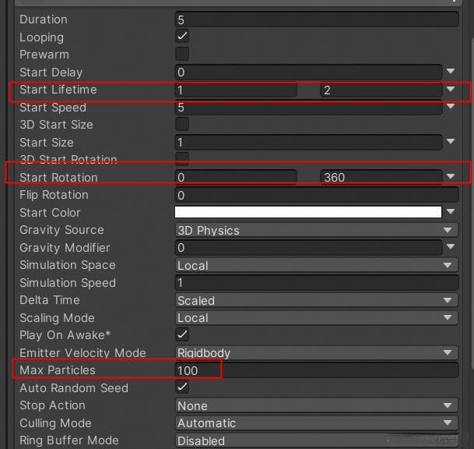
Task: Open the Start Speed mode dropdown arrow
Action: click(451, 106)
